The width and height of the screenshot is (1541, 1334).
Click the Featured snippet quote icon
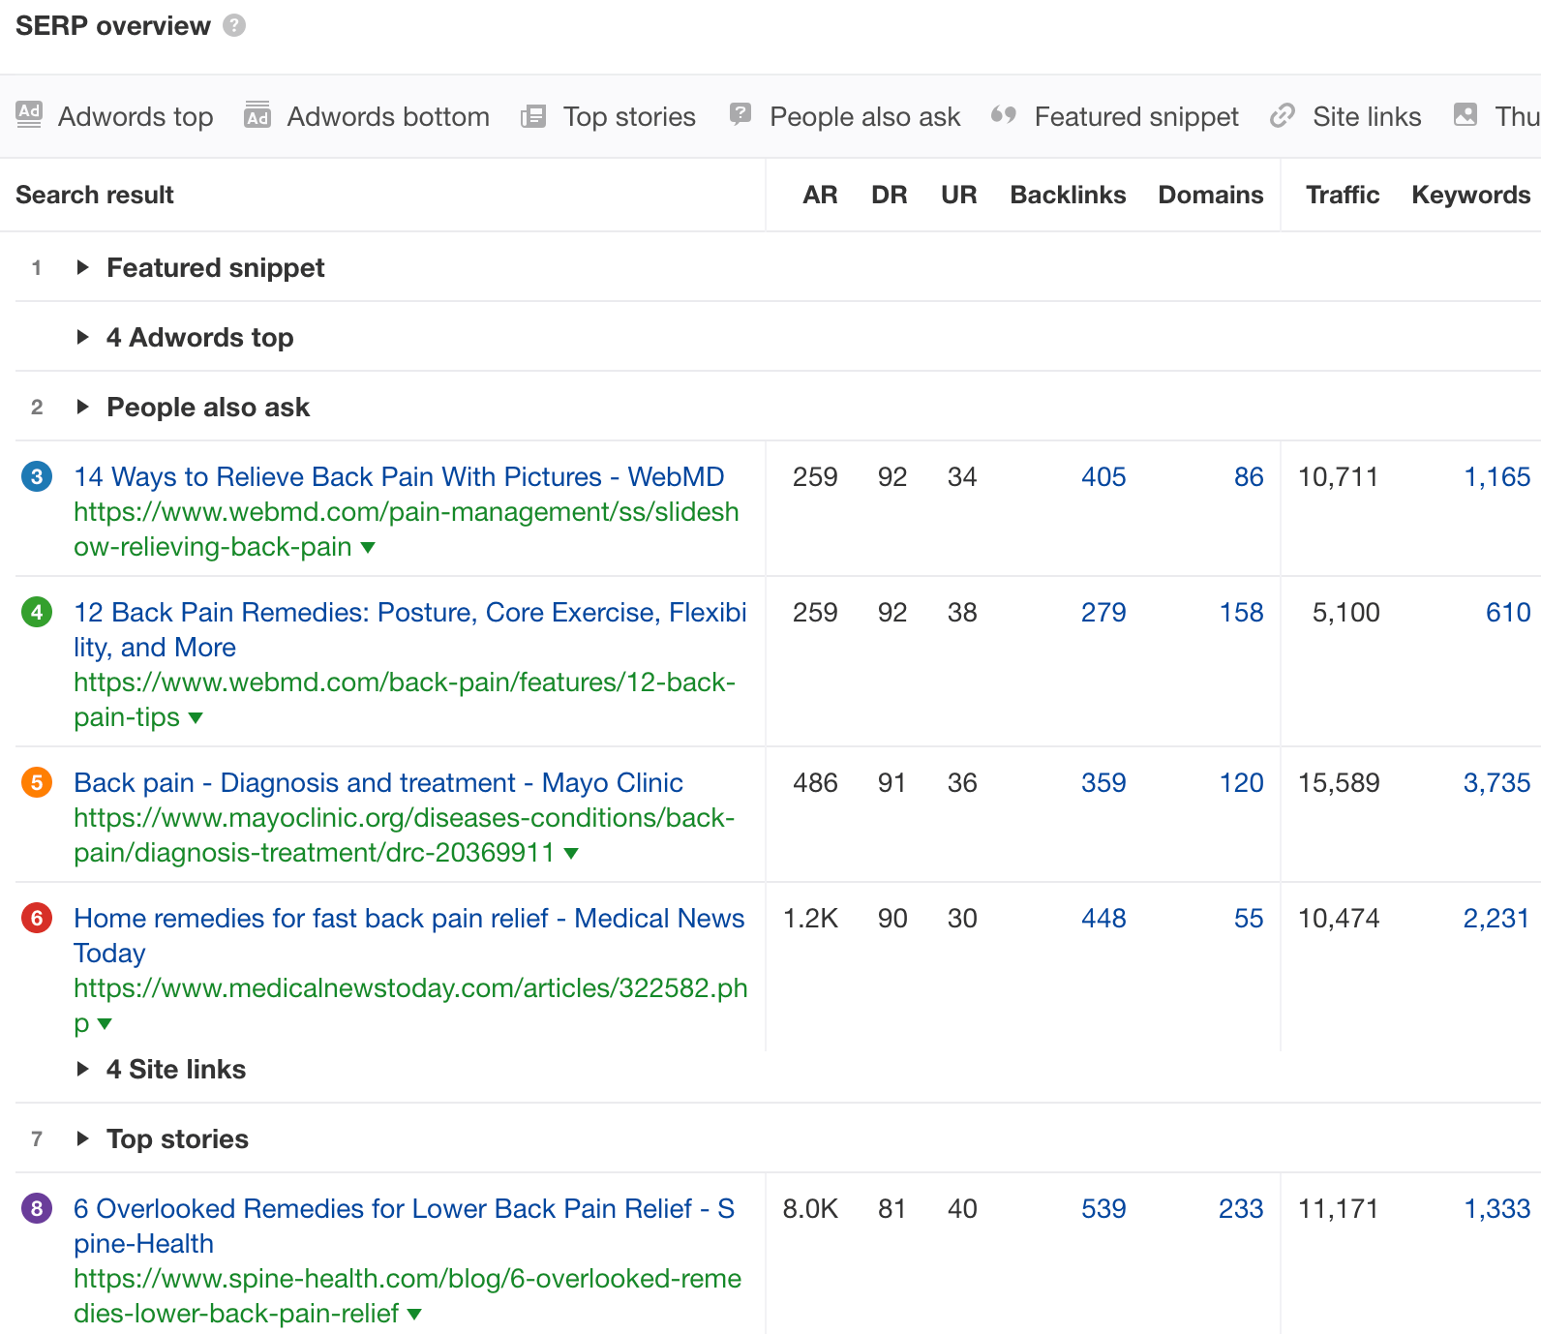tap(1004, 115)
